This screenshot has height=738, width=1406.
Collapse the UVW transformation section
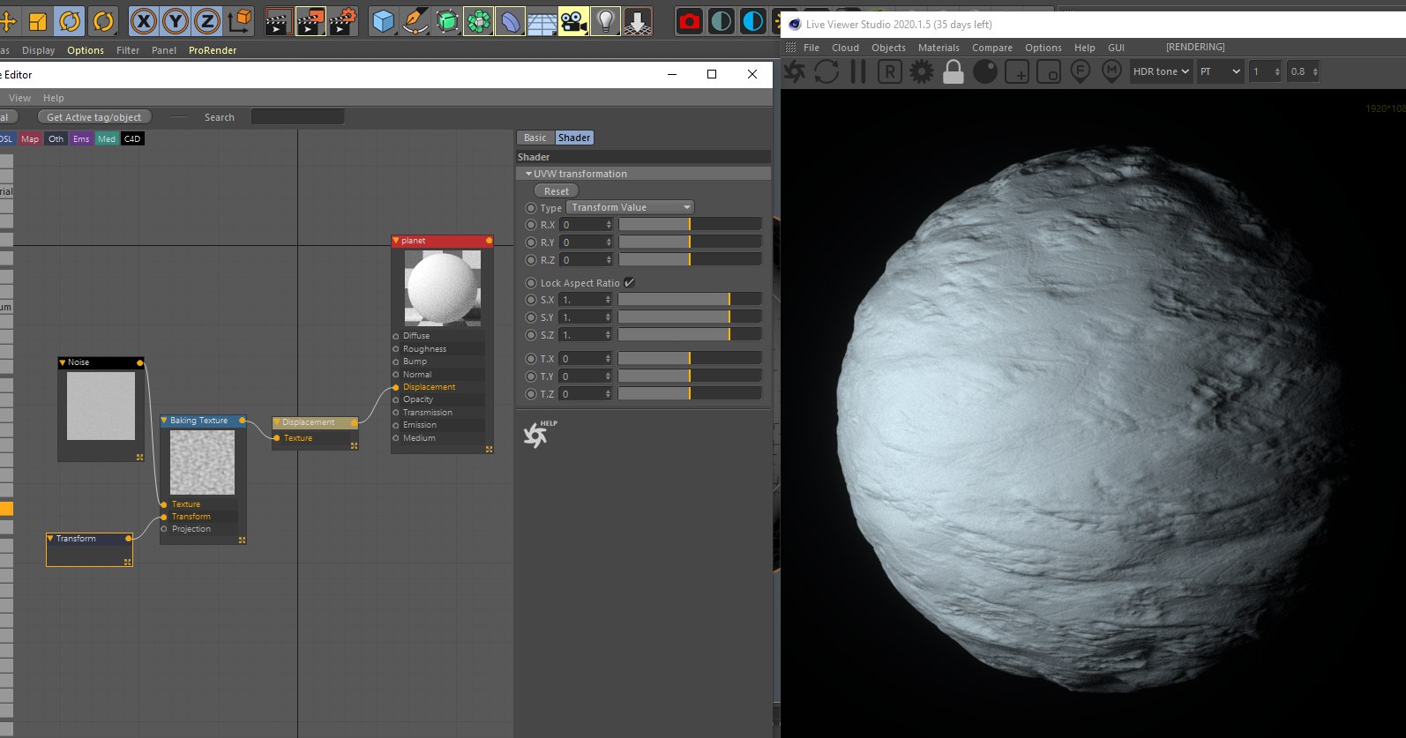[x=528, y=174]
